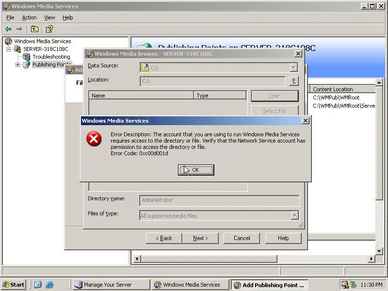Open the Action menu
The image size is (388, 291).
pyautogui.click(x=29, y=17)
